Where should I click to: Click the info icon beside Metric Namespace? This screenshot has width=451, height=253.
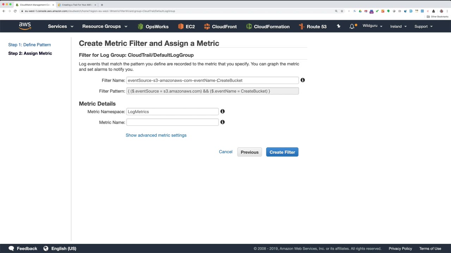tap(222, 111)
